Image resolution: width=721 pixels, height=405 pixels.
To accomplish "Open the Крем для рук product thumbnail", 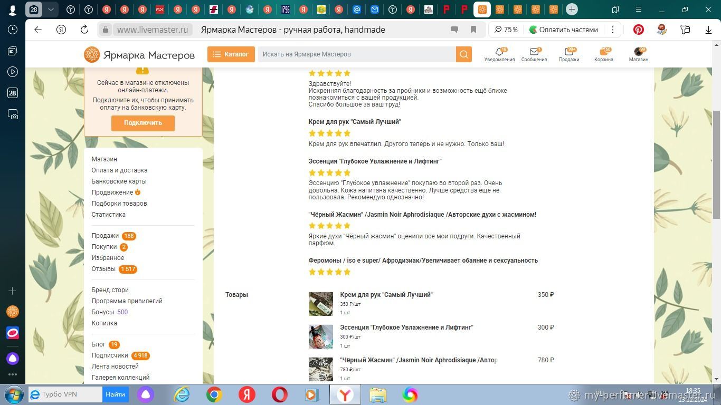I will (321, 304).
